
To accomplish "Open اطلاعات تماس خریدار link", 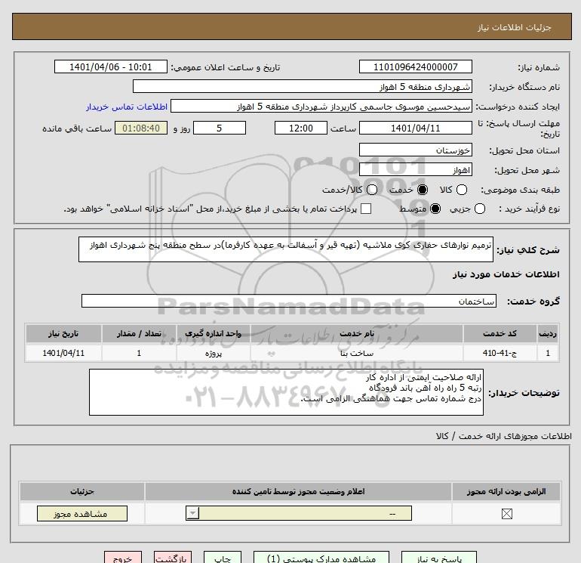I will (x=127, y=107).
